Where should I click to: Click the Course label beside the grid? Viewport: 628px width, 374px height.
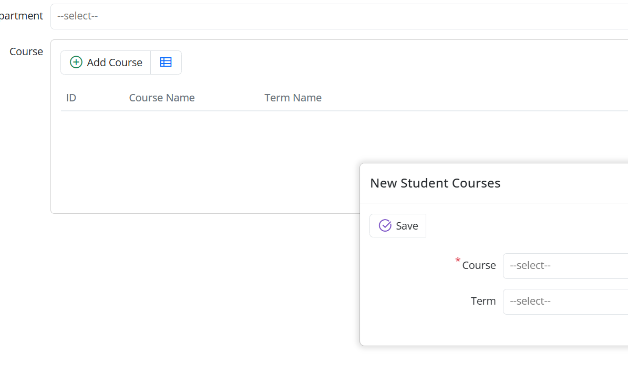point(26,52)
